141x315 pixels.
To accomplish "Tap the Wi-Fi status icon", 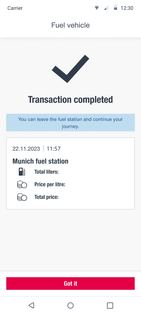I will tap(97, 8).
